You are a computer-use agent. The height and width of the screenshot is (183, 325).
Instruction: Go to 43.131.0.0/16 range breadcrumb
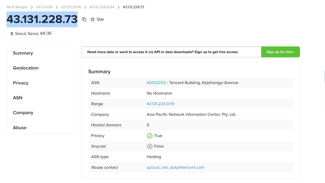click(x=71, y=7)
